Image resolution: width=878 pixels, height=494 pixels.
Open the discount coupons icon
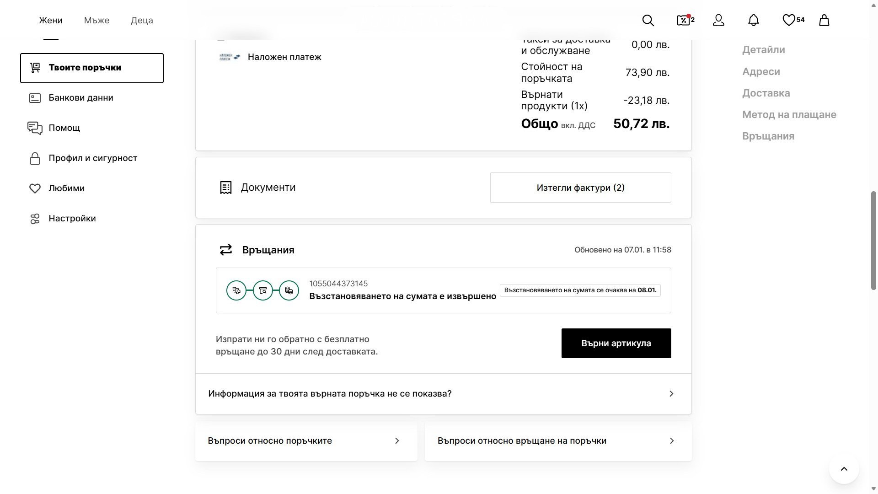tap(683, 20)
